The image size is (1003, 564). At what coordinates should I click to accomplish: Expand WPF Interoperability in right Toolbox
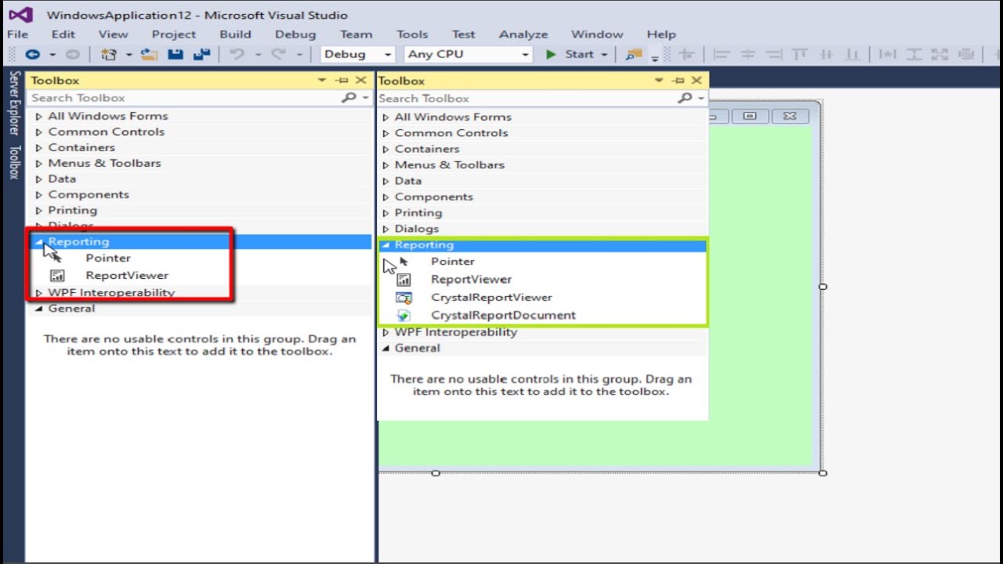[386, 332]
